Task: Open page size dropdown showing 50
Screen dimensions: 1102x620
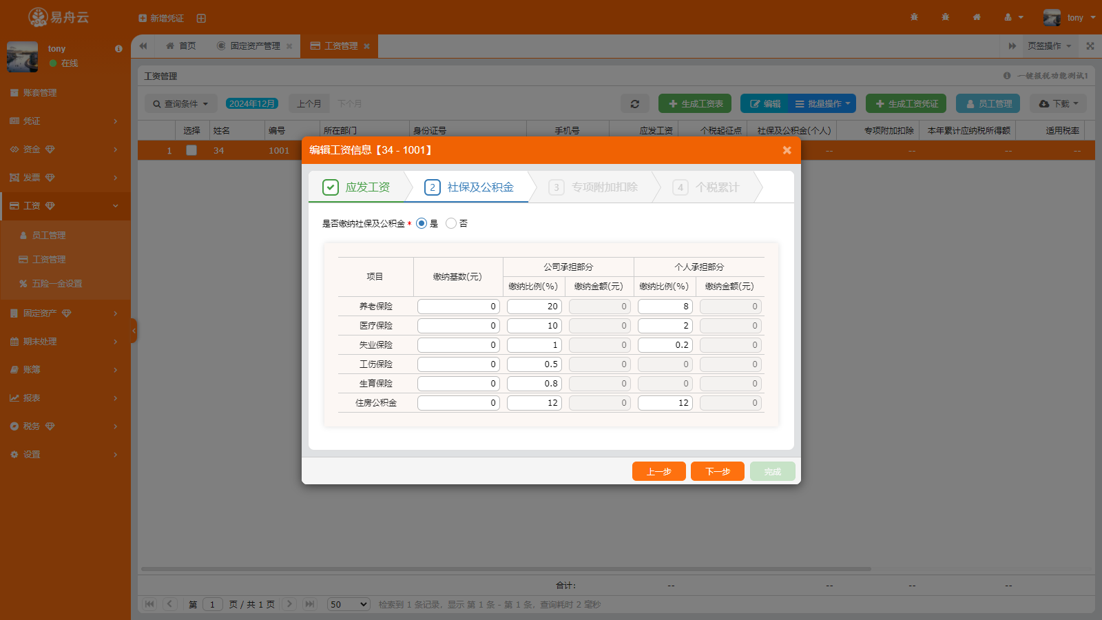Action: tap(349, 604)
